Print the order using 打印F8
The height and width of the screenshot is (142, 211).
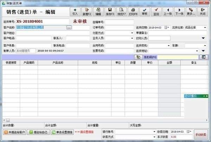[133, 12]
